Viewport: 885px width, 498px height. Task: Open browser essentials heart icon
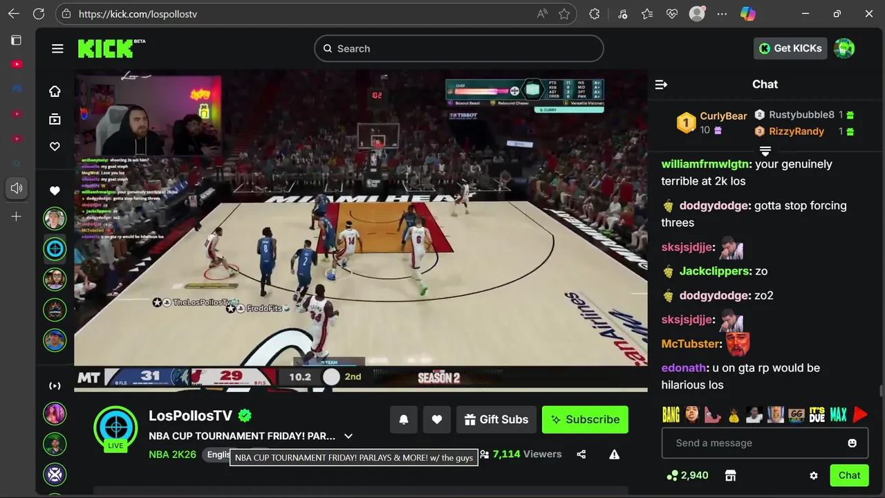tap(671, 14)
